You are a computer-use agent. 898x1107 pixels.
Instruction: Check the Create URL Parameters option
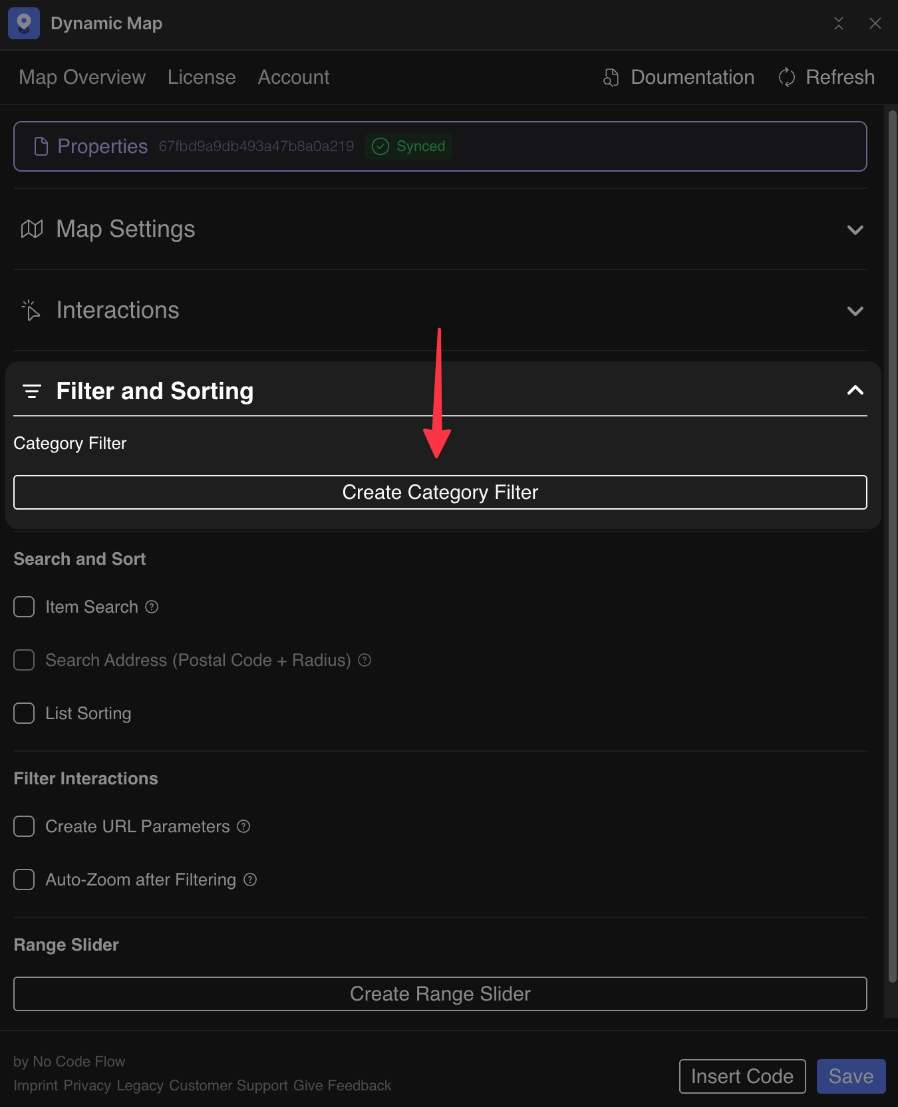(x=24, y=826)
